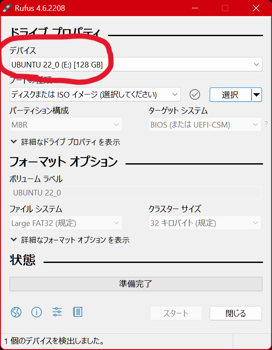Viewport: 272px width, 350px height.
Task: Click the スタート button
Action: tap(176, 313)
